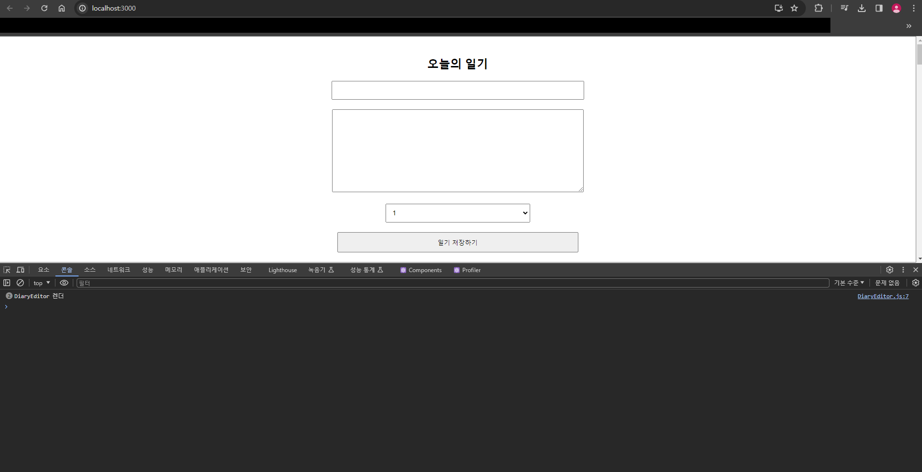Click the install app icon in address bar
The image size is (922, 472).
(778, 8)
